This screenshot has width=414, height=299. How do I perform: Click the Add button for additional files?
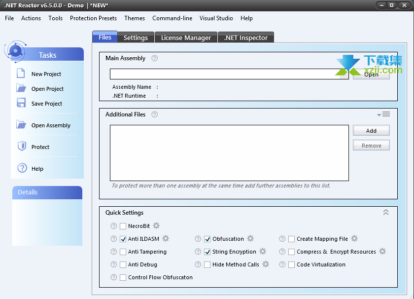coord(371,131)
